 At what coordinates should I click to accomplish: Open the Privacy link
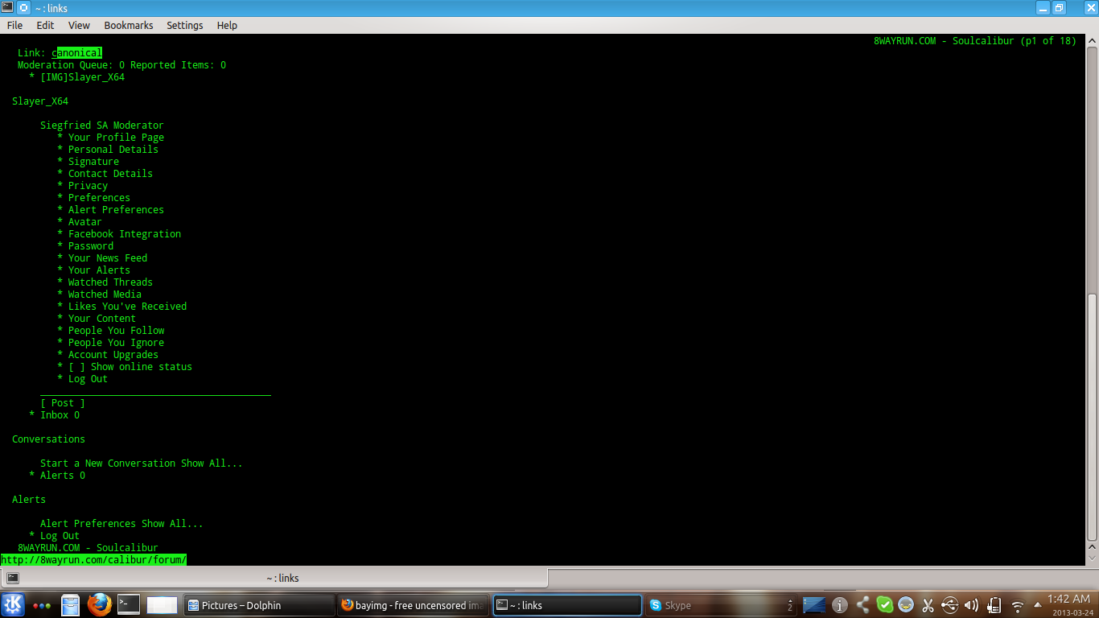click(x=88, y=186)
